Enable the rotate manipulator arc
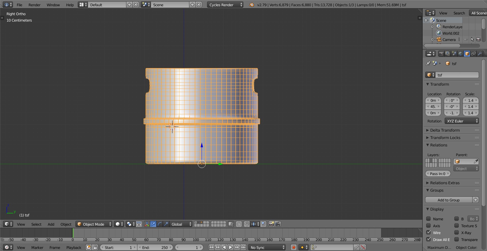This screenshot has height=251, width=487. 160,224
